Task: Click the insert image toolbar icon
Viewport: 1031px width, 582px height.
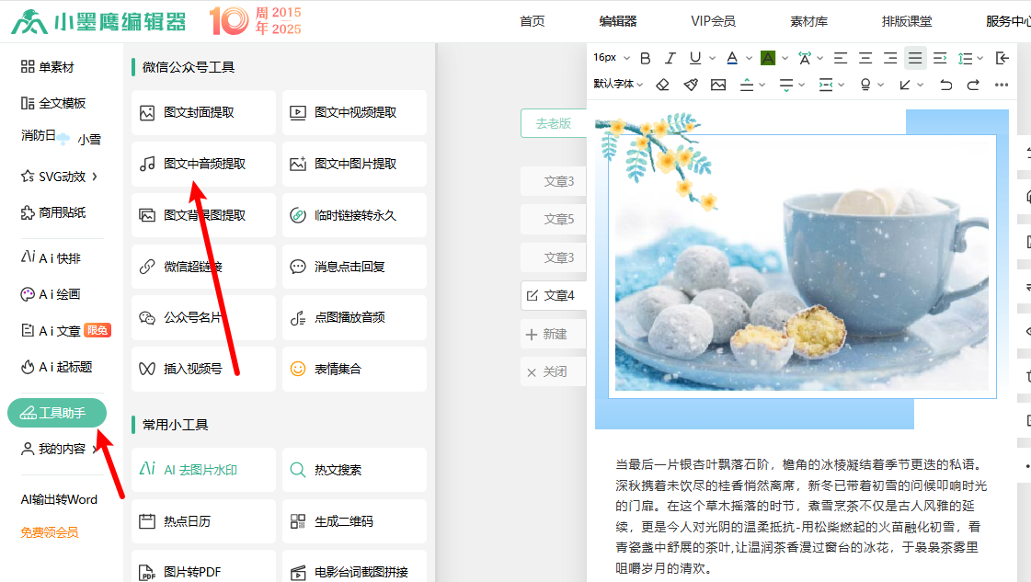Action: point(718,85)
